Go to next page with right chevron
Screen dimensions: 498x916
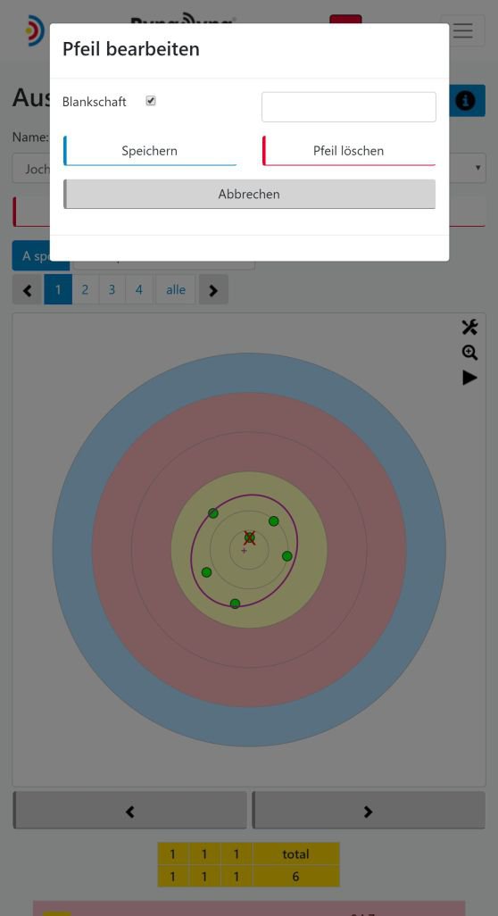213,290
